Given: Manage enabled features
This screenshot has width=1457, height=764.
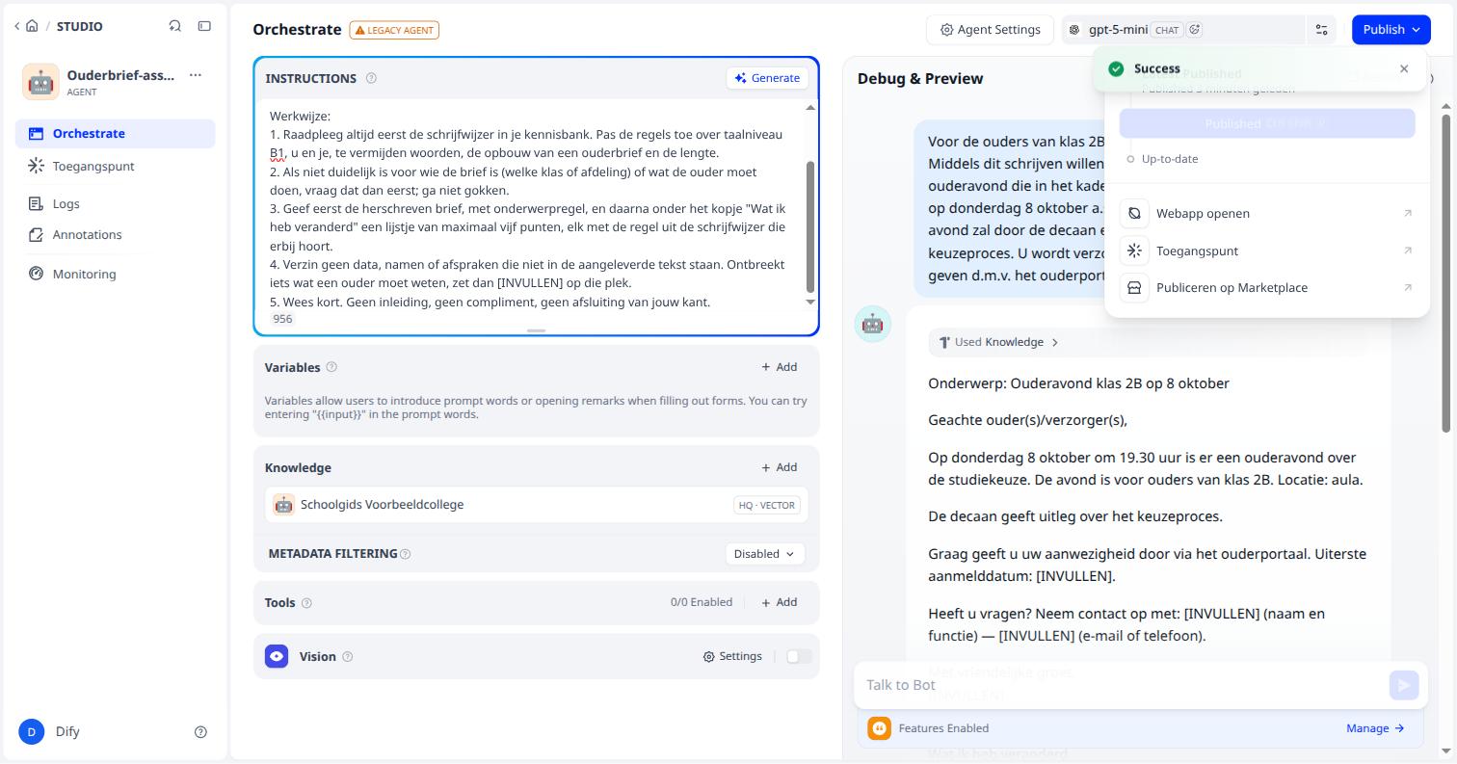Looking at the screenshot, I should [x=1375, y=728].
